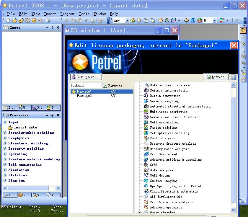Click the Paste clipboard icon
This screenshot has width=248, height=217.
(80, 20)
